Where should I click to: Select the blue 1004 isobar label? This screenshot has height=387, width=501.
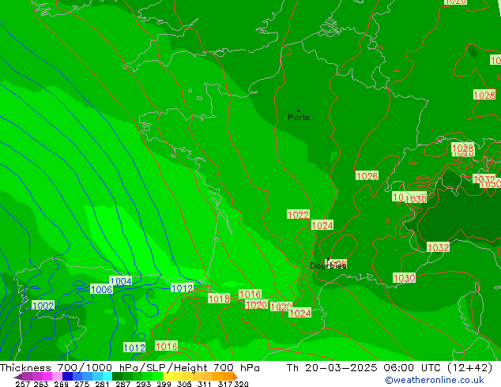(120, 281)
